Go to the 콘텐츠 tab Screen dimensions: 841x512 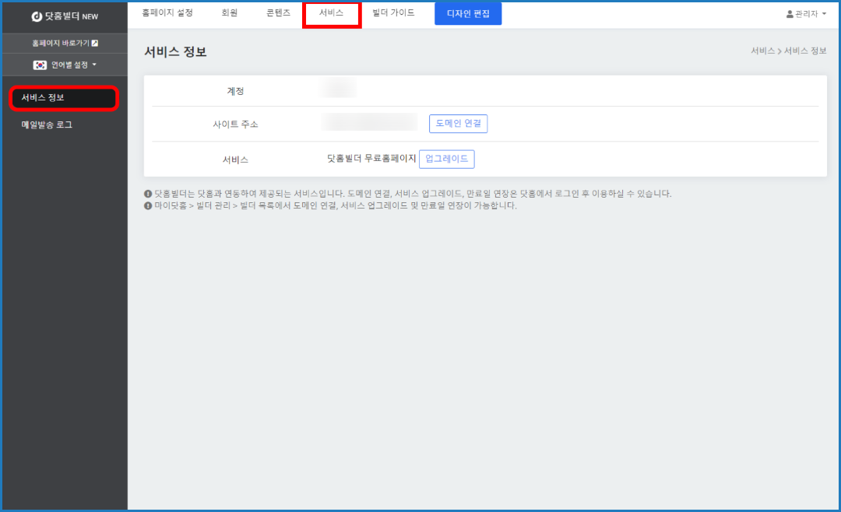click(278, 13)
